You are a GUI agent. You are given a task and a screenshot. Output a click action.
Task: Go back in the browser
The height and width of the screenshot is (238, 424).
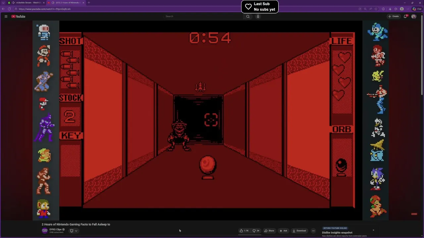tap(3, 9)
